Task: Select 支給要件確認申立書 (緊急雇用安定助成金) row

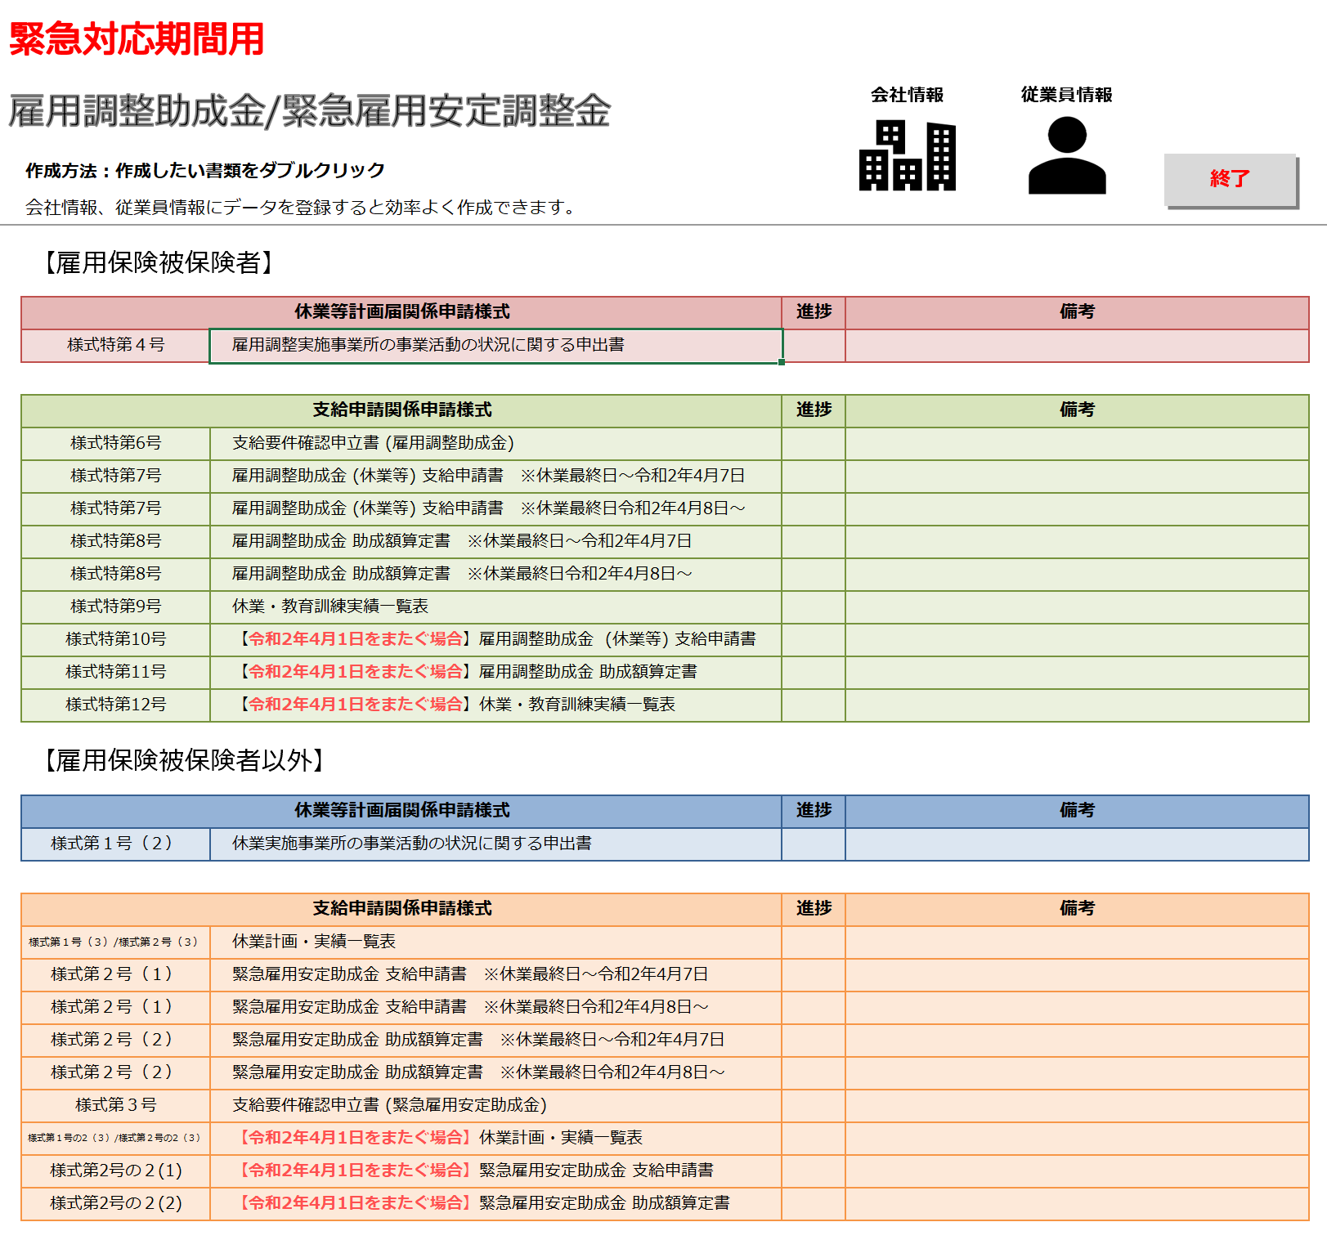Action: (x=495, y=1106)
